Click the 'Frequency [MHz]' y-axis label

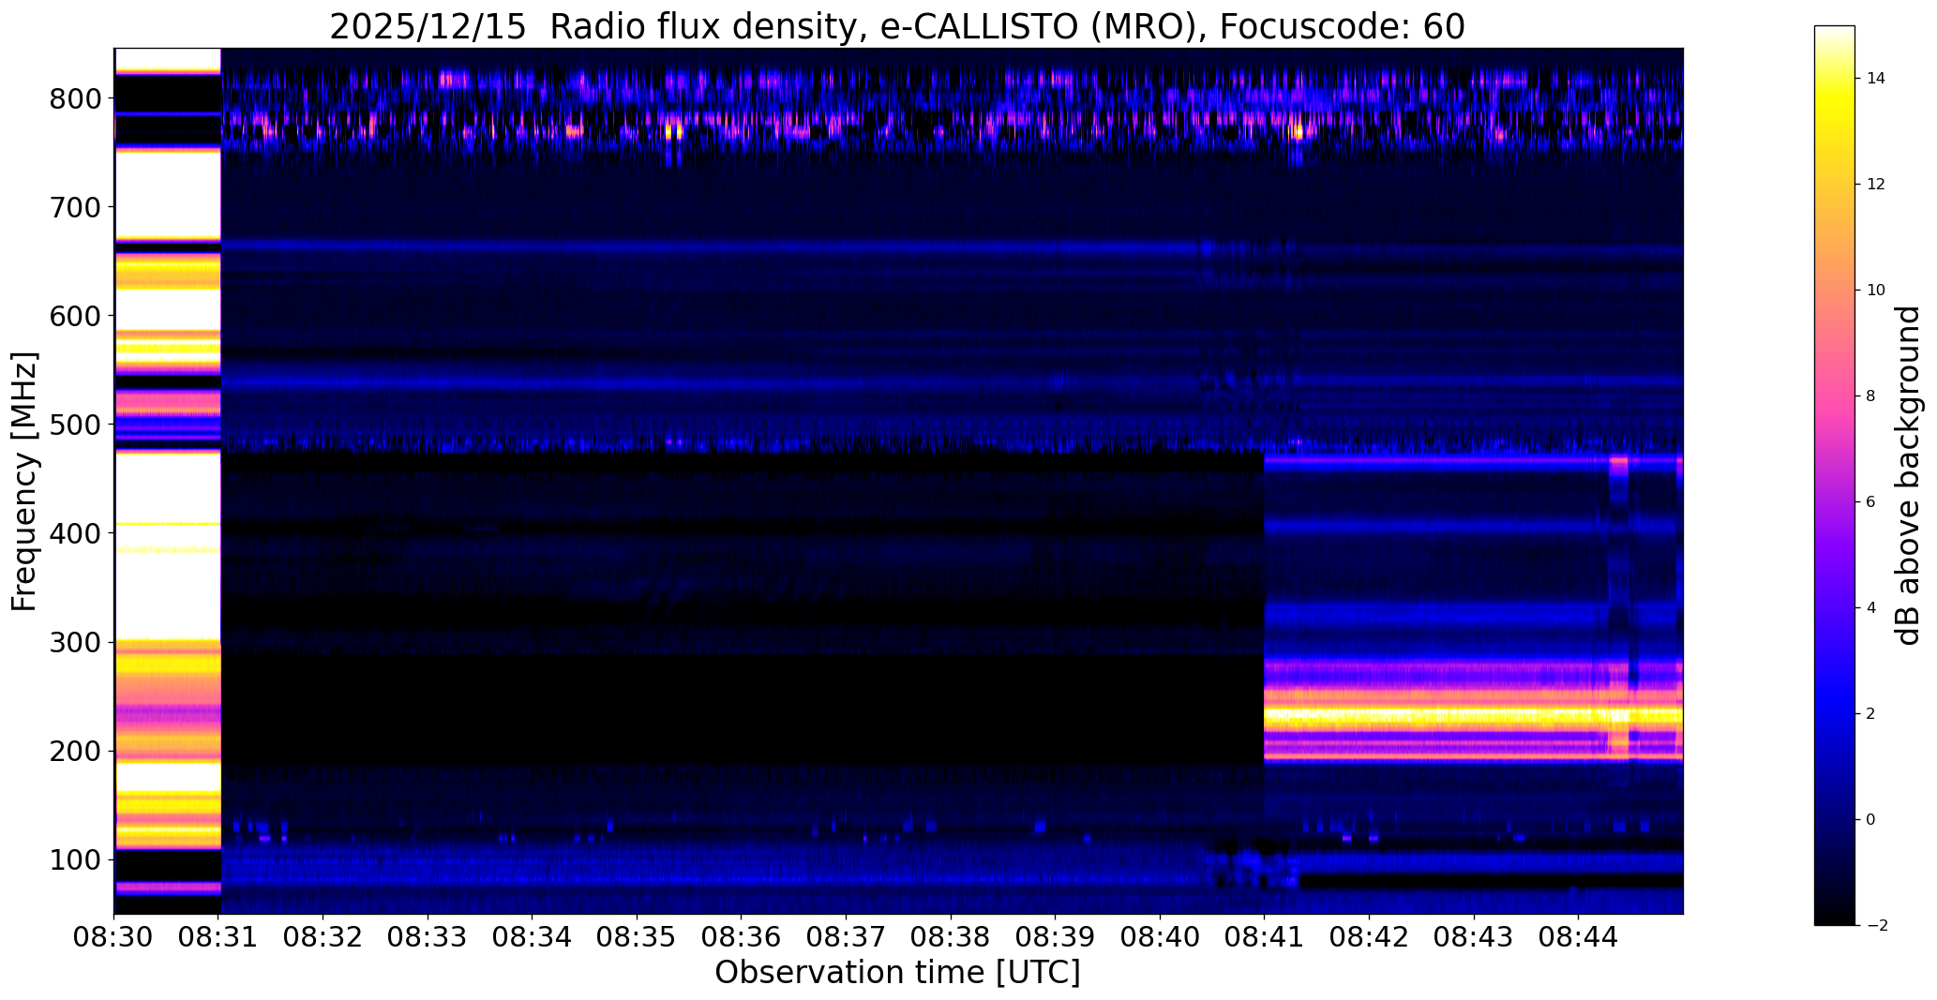point(24,482)
